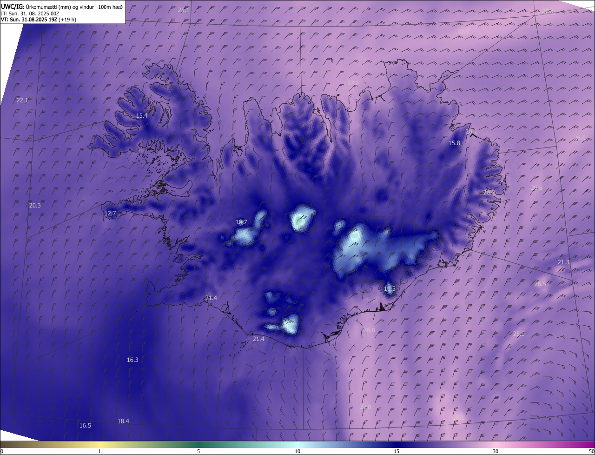Click the 26.9 value on the map
The height and width of the screenshot is (455, 595).
[x=580, y=138]
